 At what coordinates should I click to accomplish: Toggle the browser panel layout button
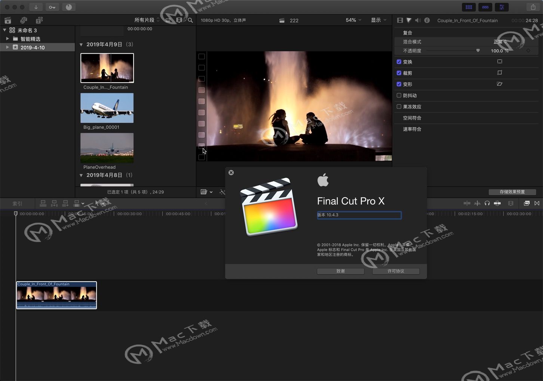(469, 7)
